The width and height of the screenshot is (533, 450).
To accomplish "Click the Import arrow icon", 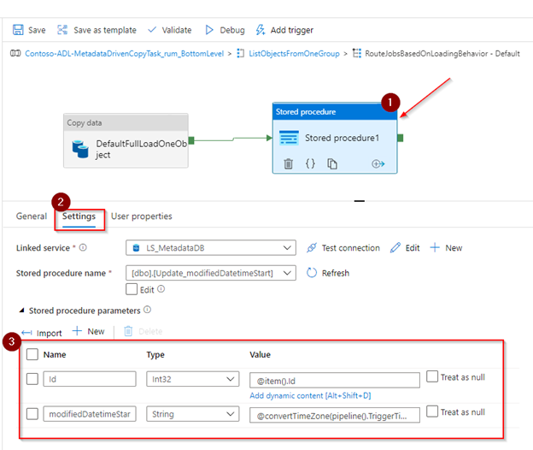I will (x=26, y=333).
